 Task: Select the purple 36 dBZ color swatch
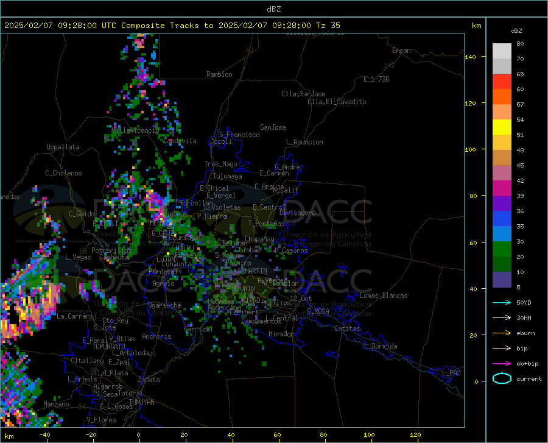[x=502, y=203]
